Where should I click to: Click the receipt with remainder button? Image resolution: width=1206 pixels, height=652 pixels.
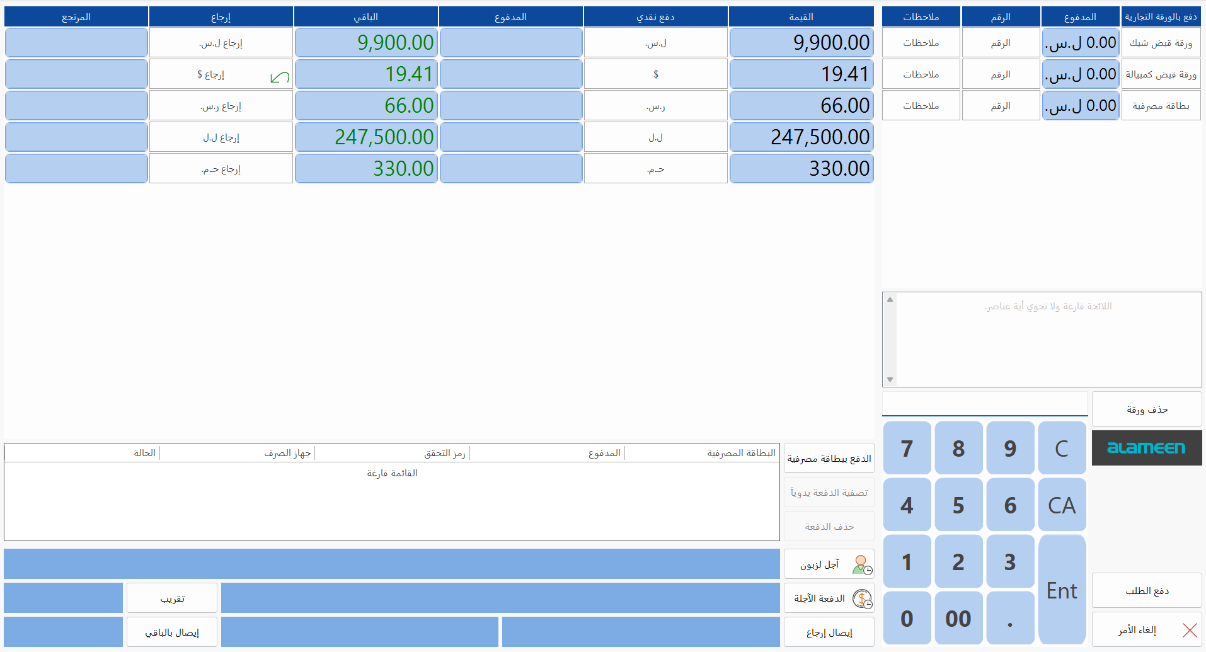click(x=172, y=632)
